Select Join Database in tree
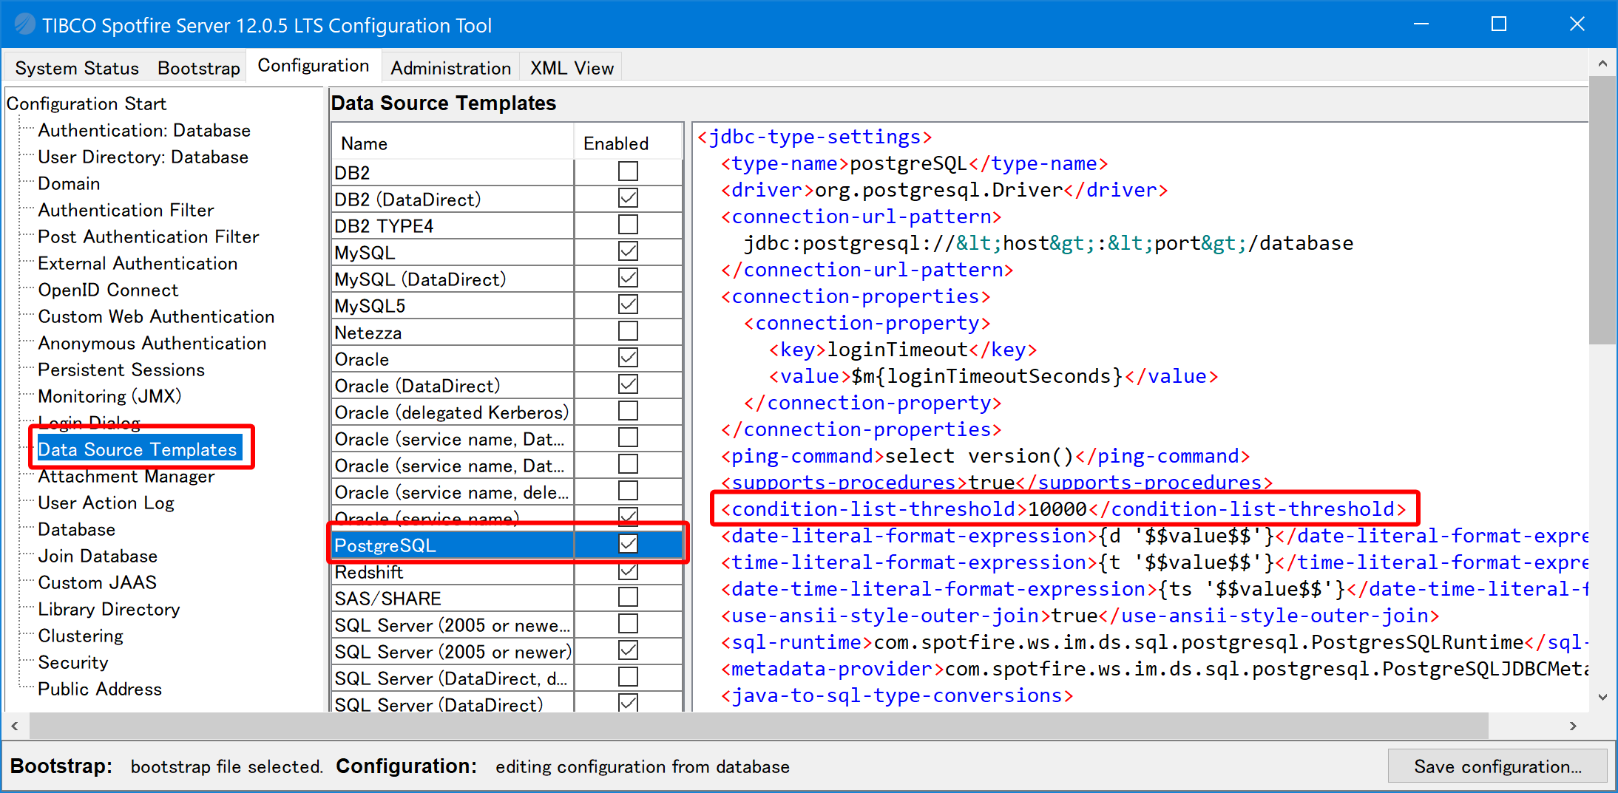This screenshot has height=793, width=1618. point(98,556)
